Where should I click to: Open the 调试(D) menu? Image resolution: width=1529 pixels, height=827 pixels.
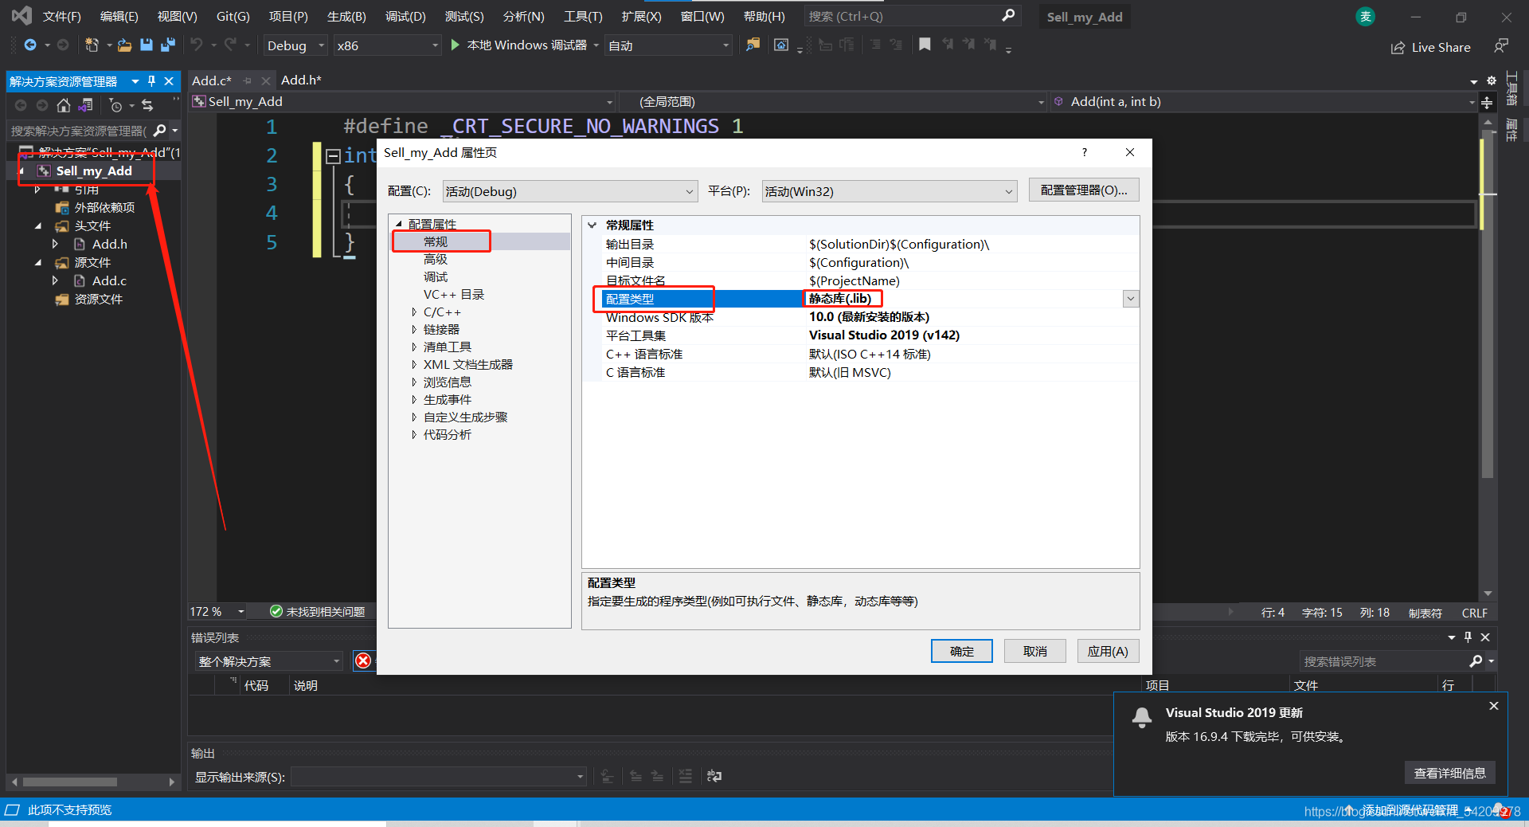click(x=405, y=17)
